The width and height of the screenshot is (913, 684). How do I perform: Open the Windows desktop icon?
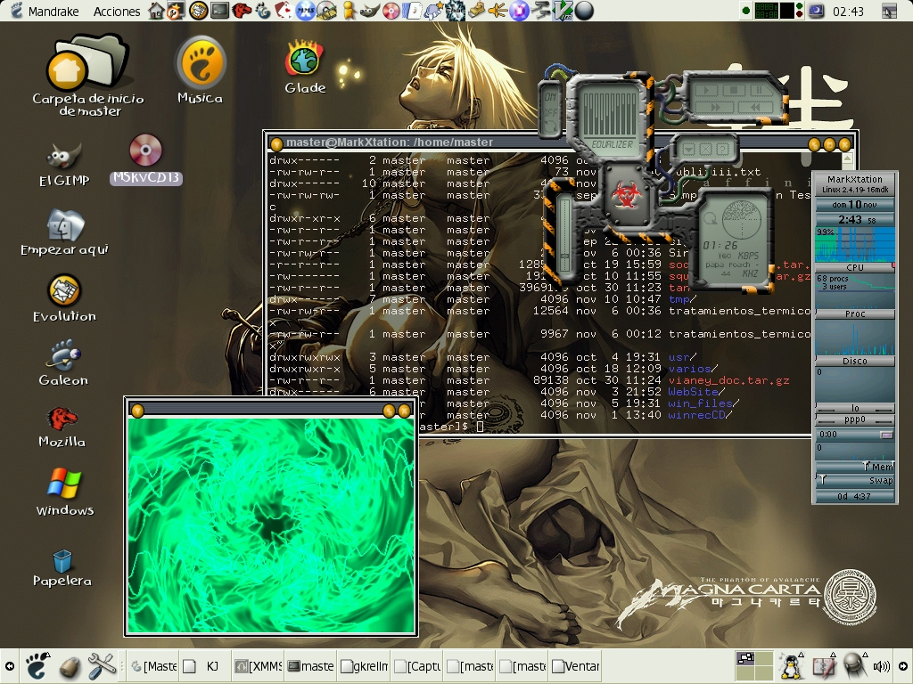(64, 492)
